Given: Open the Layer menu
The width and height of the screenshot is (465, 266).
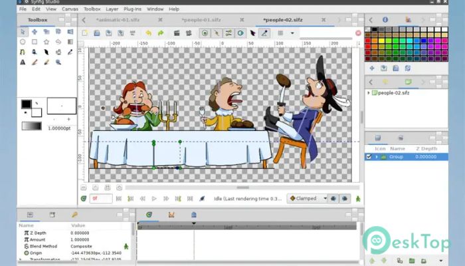Looking at the screenshot, I should pos(112,9).
